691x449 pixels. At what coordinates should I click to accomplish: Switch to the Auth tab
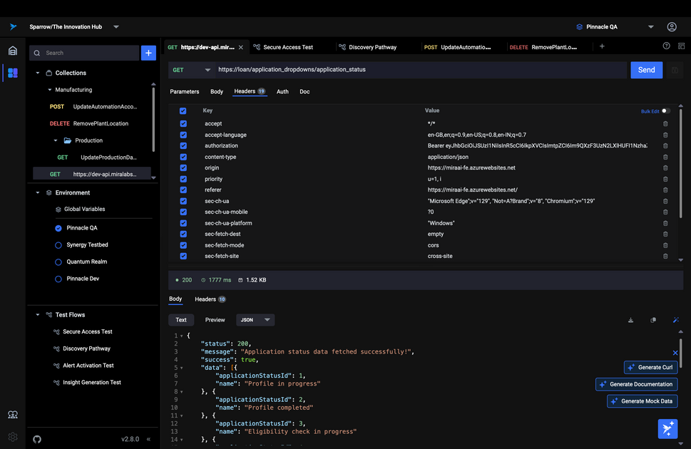click(282, 91)
